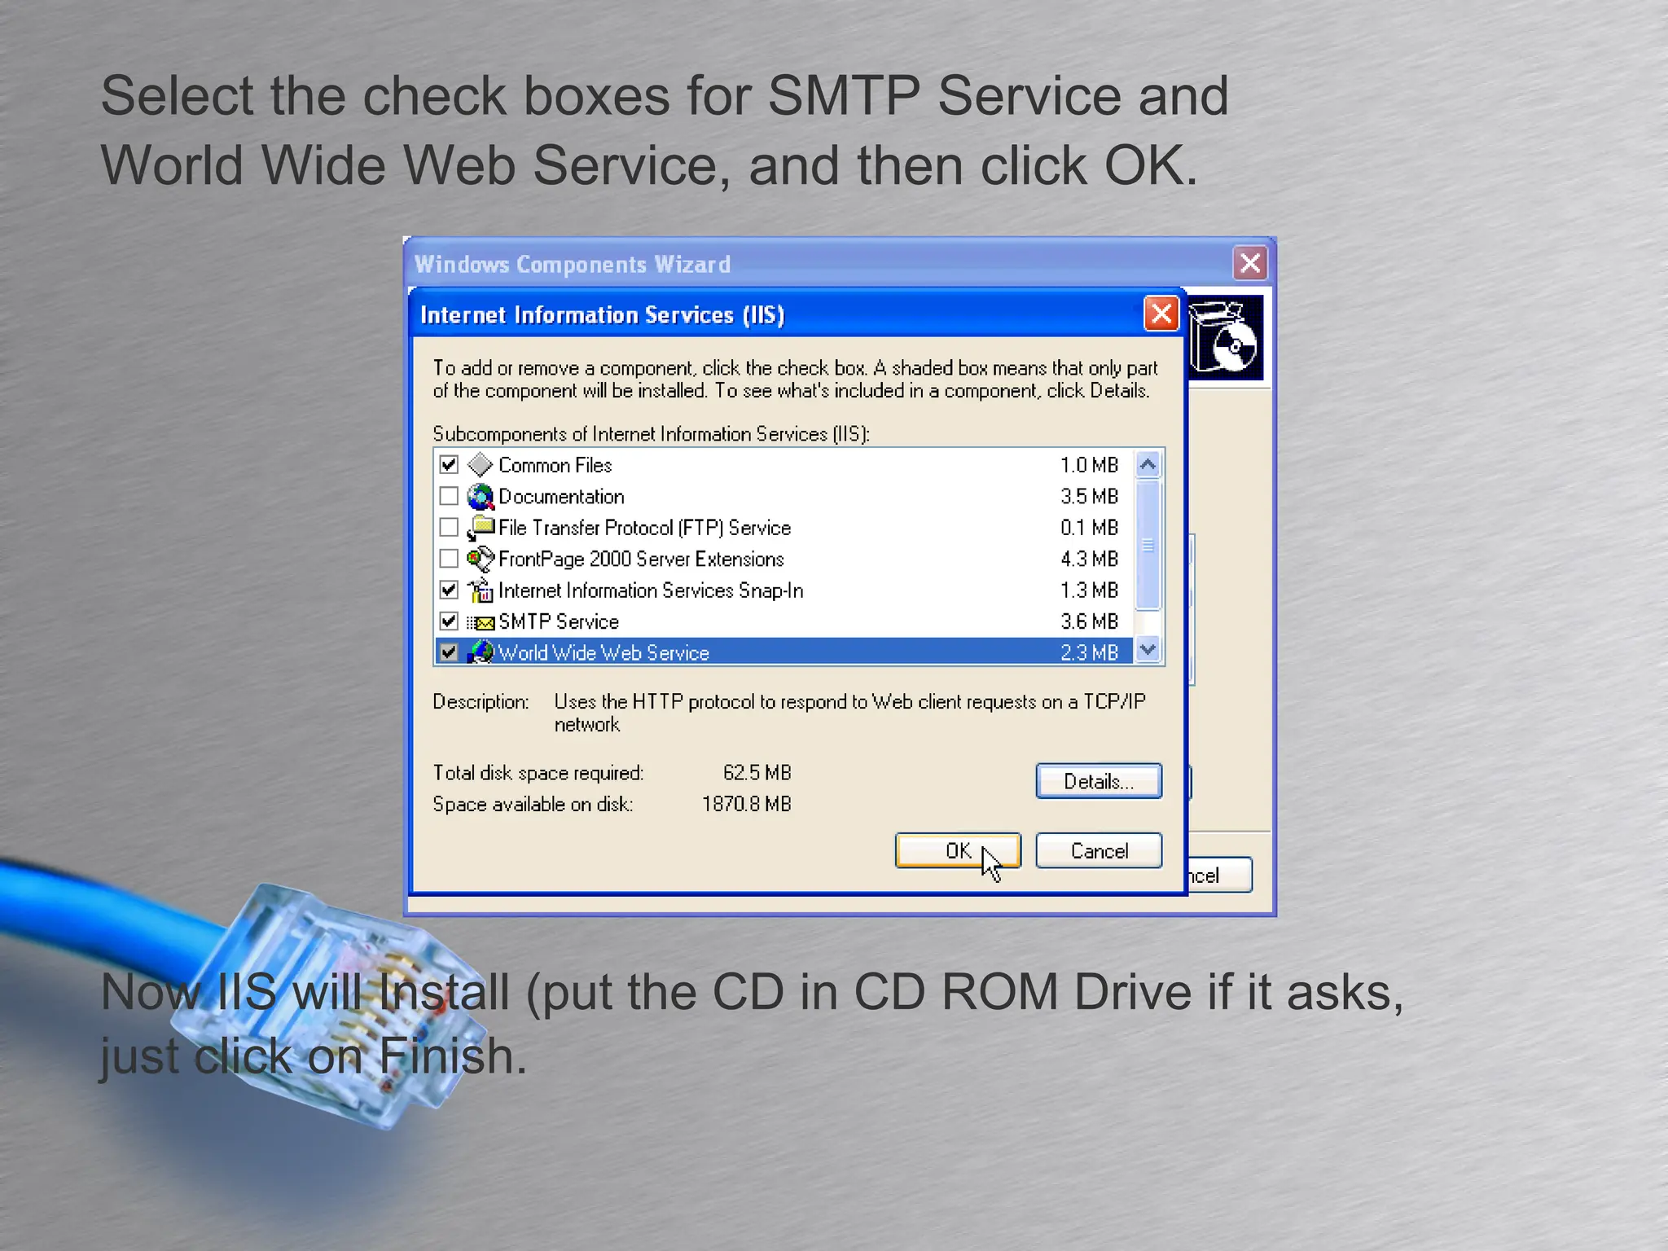This screenshot has height=1251, width=1668.
Task: Open the Details... button
Action: (x=1099, y=781)
